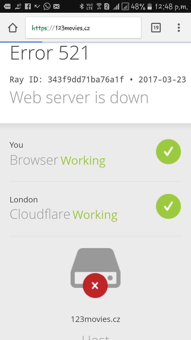Viewport: 191px width, 340px height.
Task: Tap the green Browser Working status text
Action: [83, 160]
